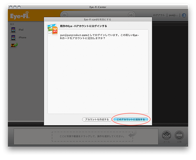Open help via the question mark icon
The width and height of the screenshot is (196, 160).
click(x=184, y=15)
